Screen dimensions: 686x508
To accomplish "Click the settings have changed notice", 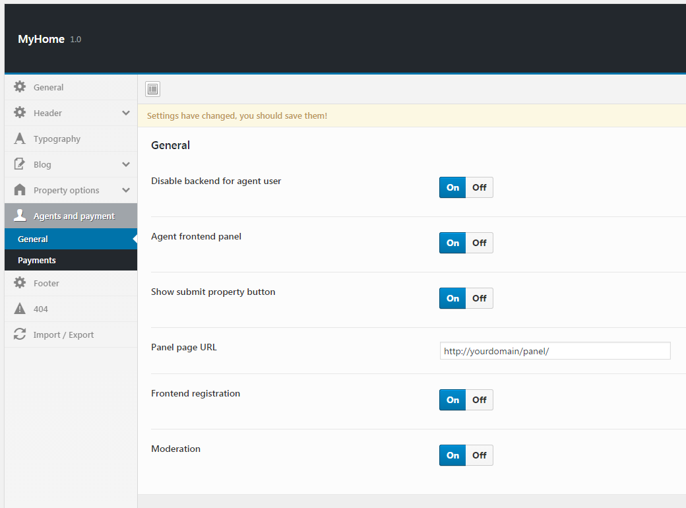I will pos(412,115).
